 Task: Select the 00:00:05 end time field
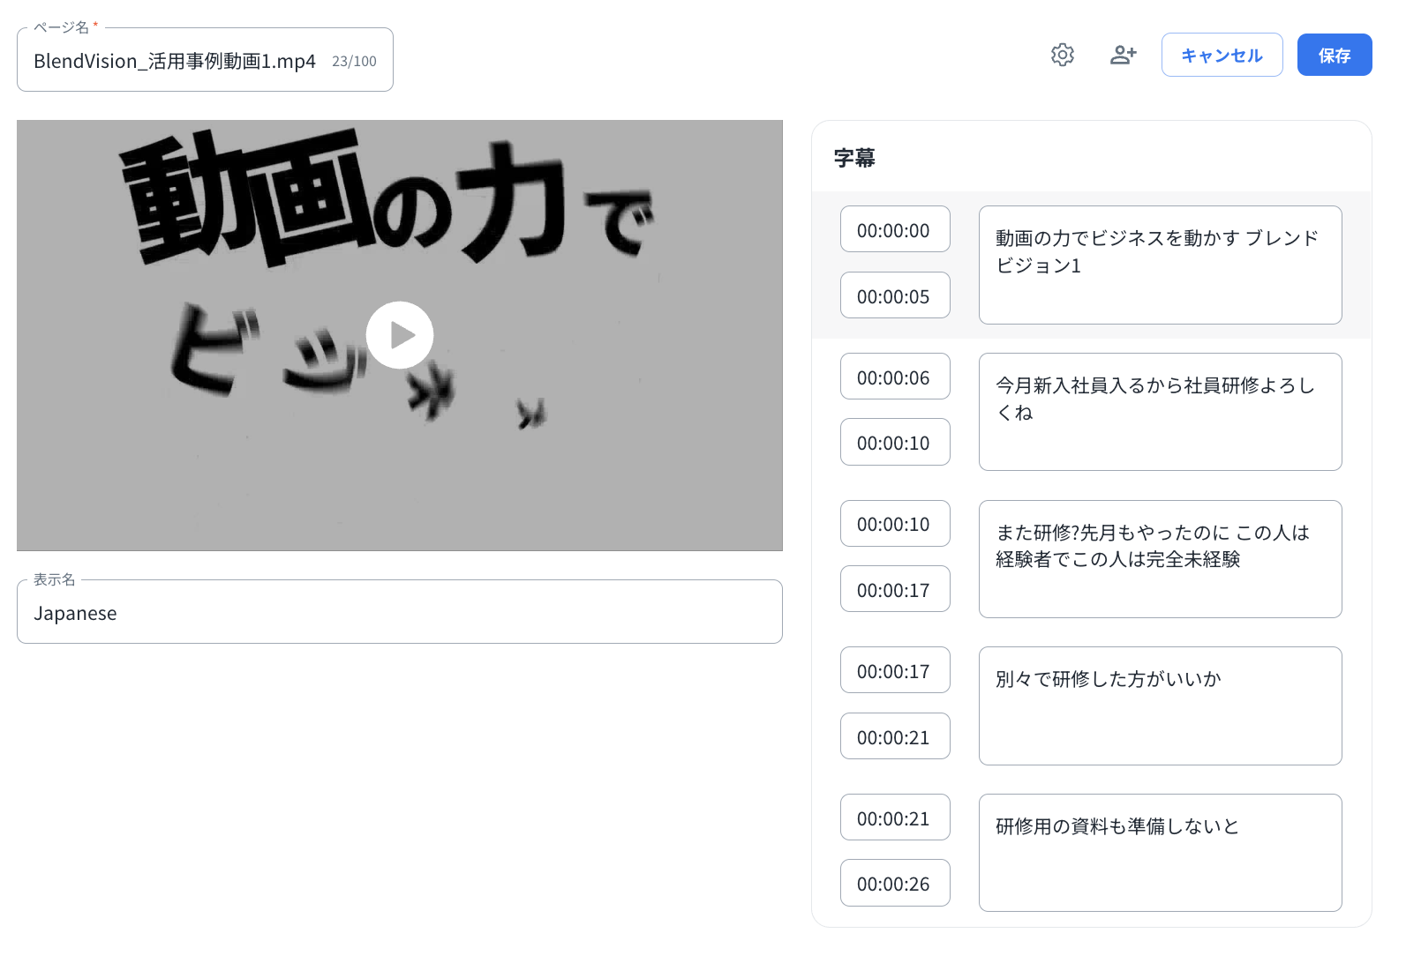point(894,296)
